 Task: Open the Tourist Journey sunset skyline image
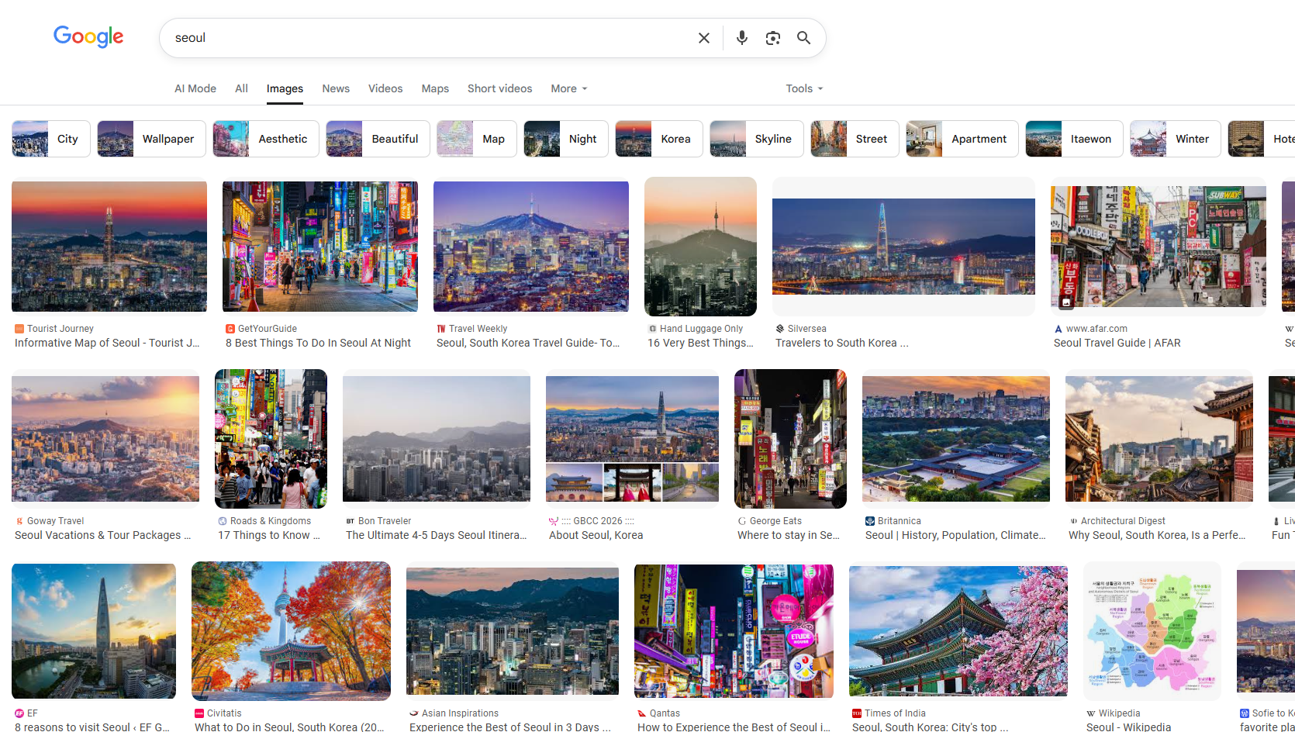click(109, 247)
